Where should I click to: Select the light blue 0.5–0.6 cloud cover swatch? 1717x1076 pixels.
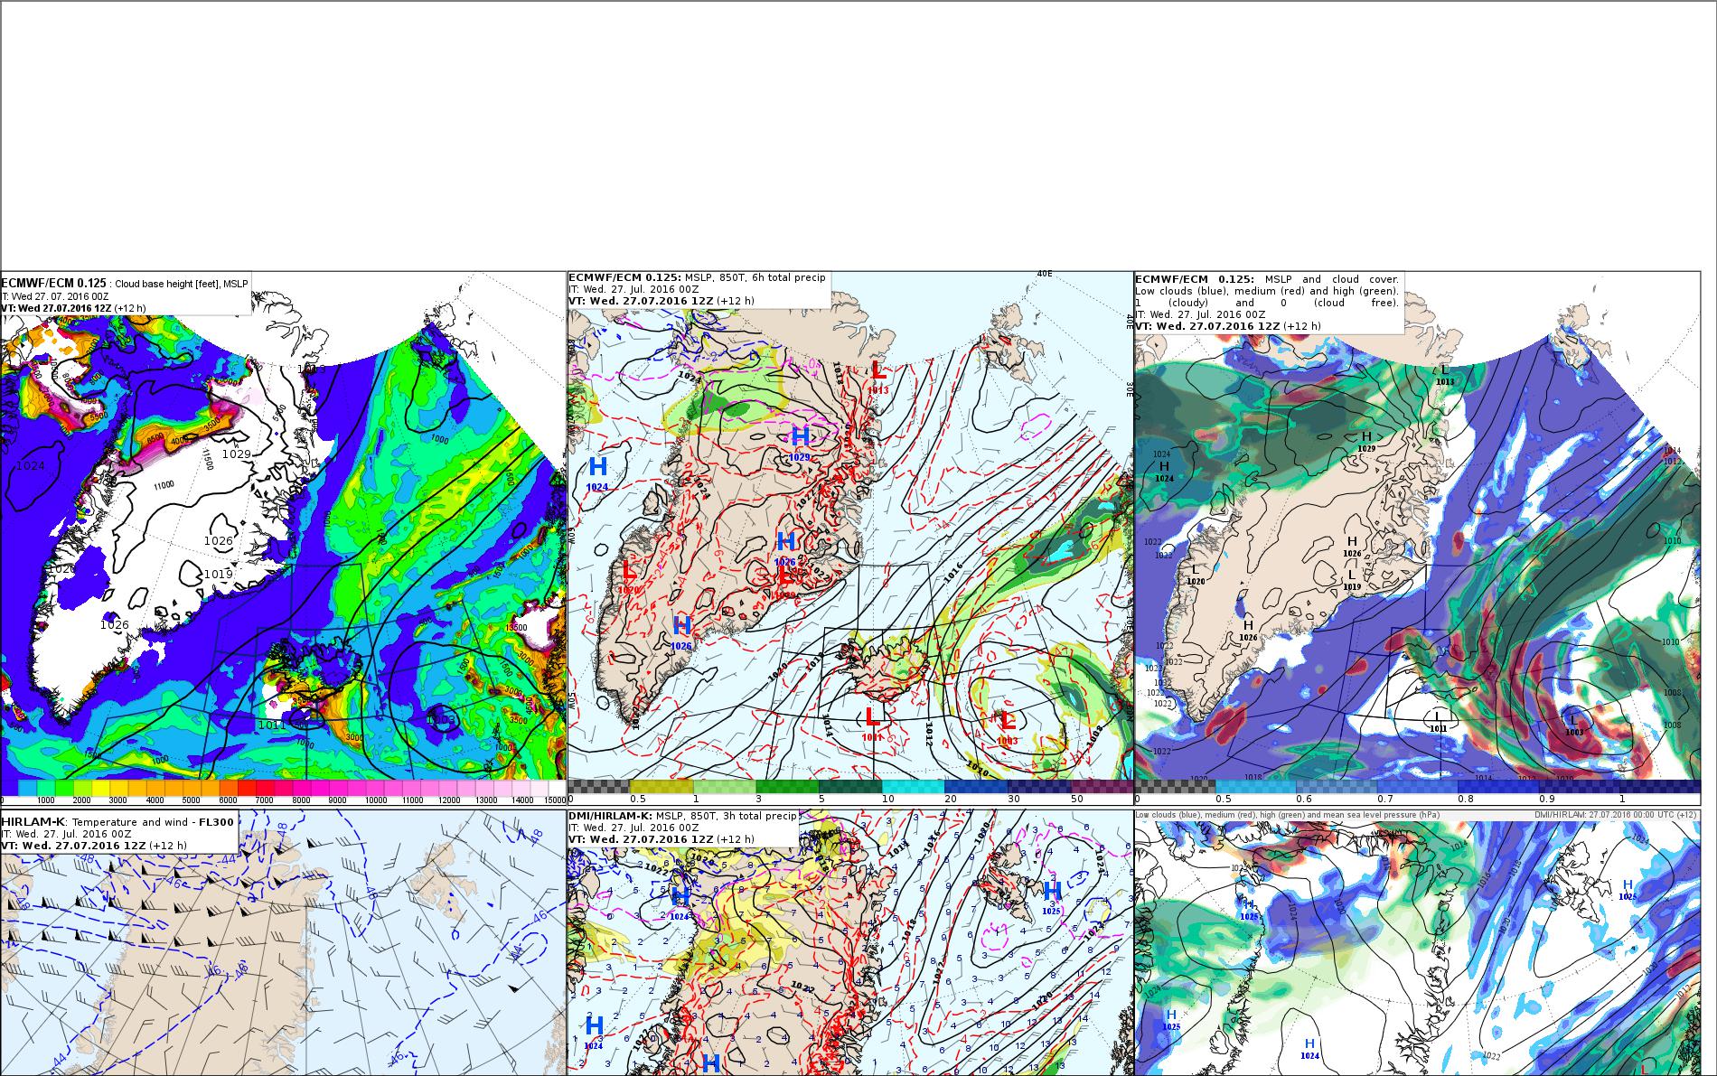coord(1256,787)
